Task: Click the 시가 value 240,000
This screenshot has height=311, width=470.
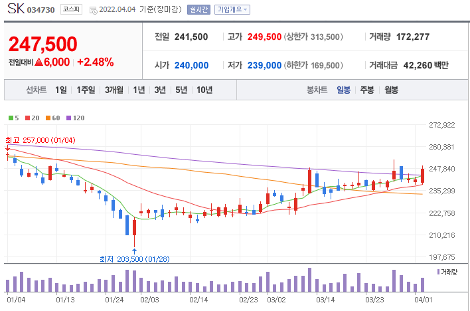Action: point(191,65)
